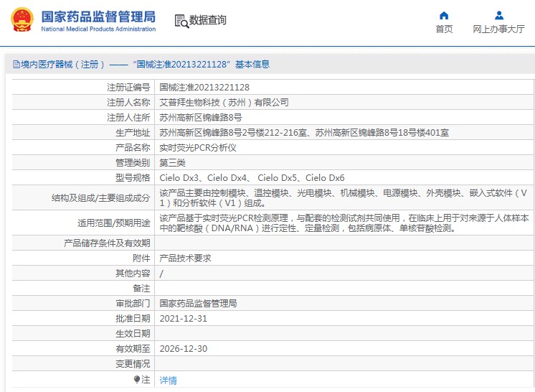Click the 网上办事大厅 user icon
Viewport: 535px width, 392px height.
tap(499, 15)
